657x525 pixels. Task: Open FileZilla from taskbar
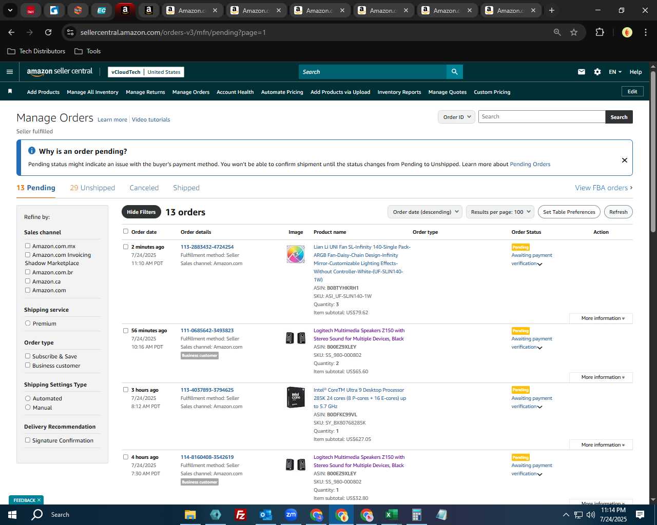pos(240,515)
